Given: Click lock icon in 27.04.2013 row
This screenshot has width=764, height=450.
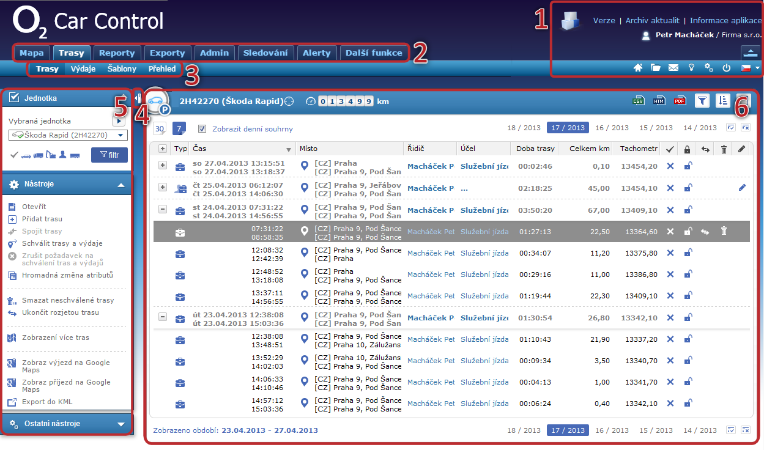Looking at the screenshot, I should [688, 166].
